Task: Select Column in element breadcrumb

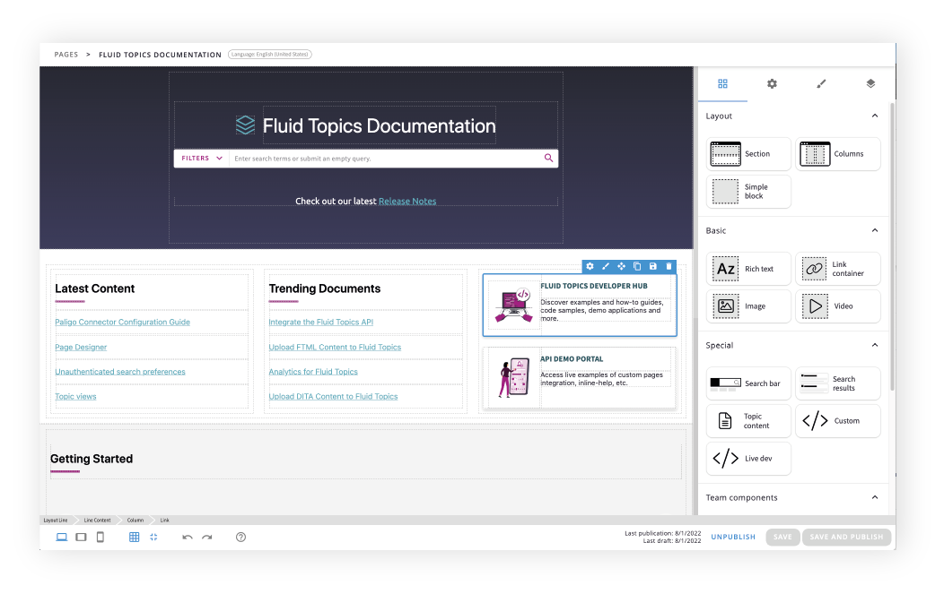Action: tap(135, 520)
